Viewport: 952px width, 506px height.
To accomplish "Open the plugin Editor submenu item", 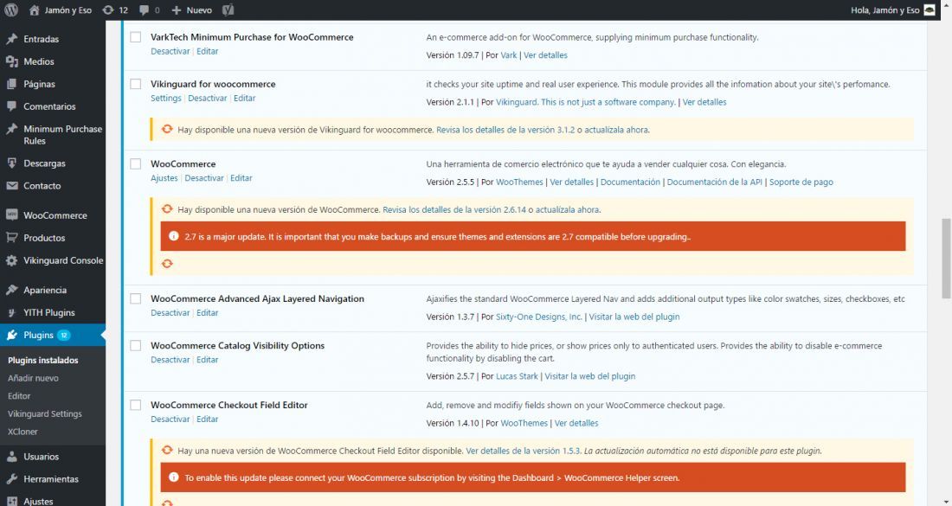I will tap(19, 395).
